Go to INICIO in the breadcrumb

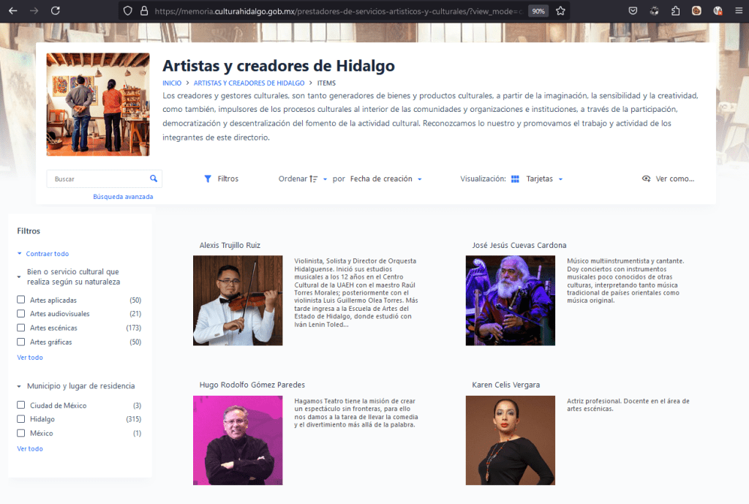coord(172,83)
